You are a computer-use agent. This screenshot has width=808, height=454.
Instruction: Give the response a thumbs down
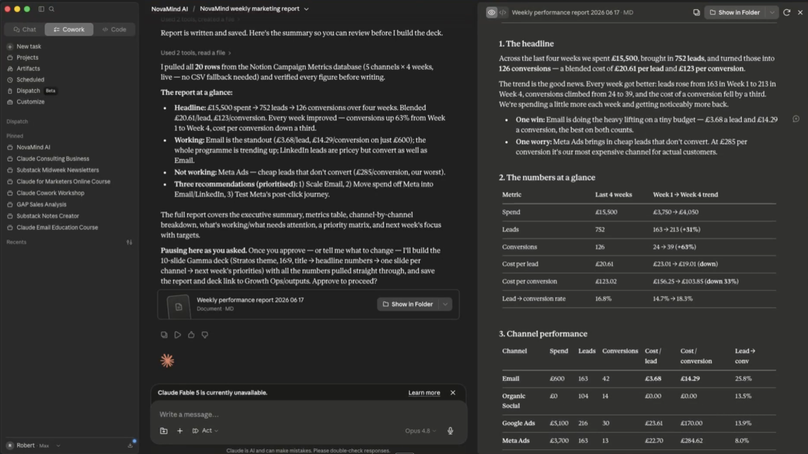click(205, 335)
